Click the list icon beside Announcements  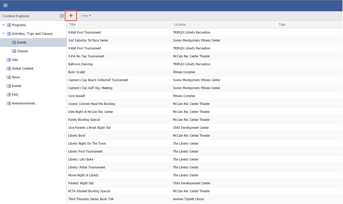(x=9, y=103)
